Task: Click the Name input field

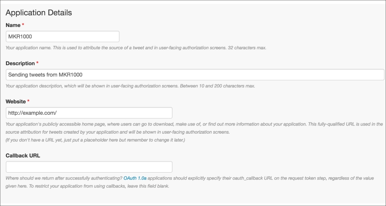Action: pos(63,36)
